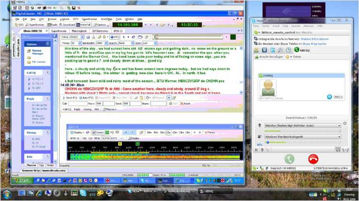Open the Soundcard toolbar item
The width and height of the screenshot is (359, 201).
point(67,25)
